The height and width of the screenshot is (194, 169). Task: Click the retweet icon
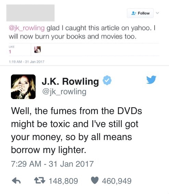tap(40, 181)
